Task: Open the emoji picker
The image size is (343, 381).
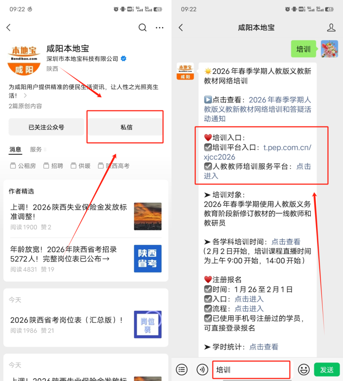Action: (303, 370)
